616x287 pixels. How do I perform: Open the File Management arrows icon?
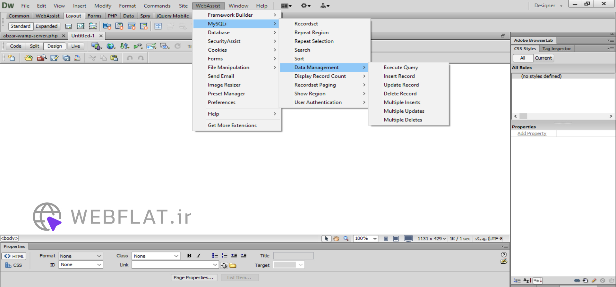point(124,46)
